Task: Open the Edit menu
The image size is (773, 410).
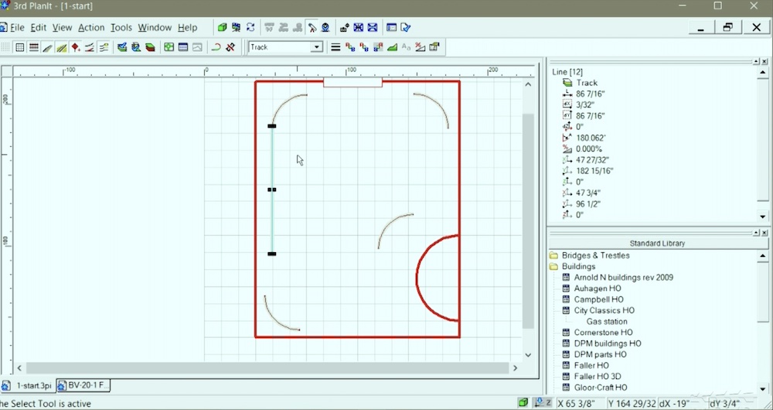Action: (39, 28)
